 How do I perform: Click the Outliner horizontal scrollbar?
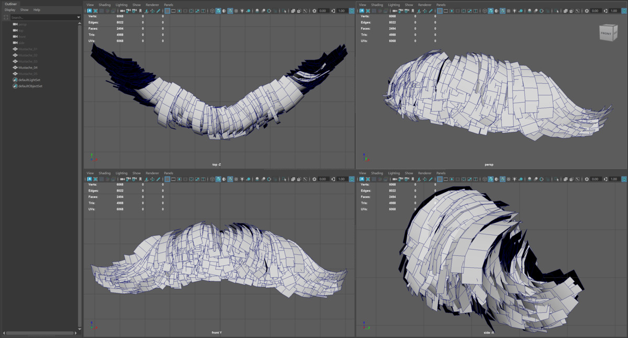coord(39,333)
